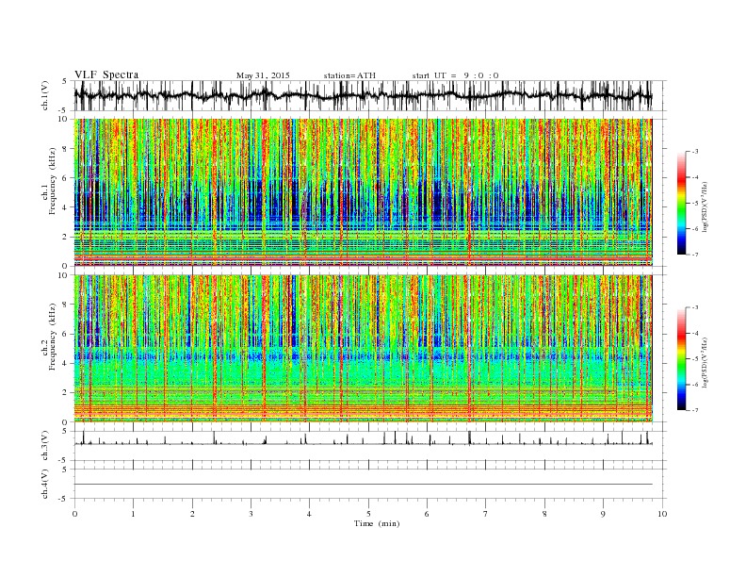
Task: Click the "3" minute time axis label
Action: point(251,514)
